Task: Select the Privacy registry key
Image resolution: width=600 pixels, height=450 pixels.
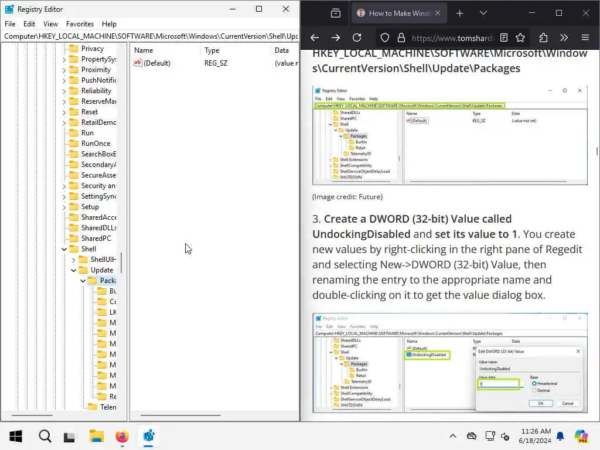Action: (x=92, y=49)
